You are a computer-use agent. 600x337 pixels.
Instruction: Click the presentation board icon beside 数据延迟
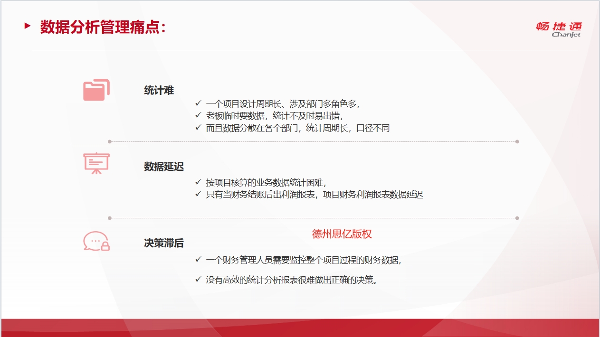coord(96,163)
